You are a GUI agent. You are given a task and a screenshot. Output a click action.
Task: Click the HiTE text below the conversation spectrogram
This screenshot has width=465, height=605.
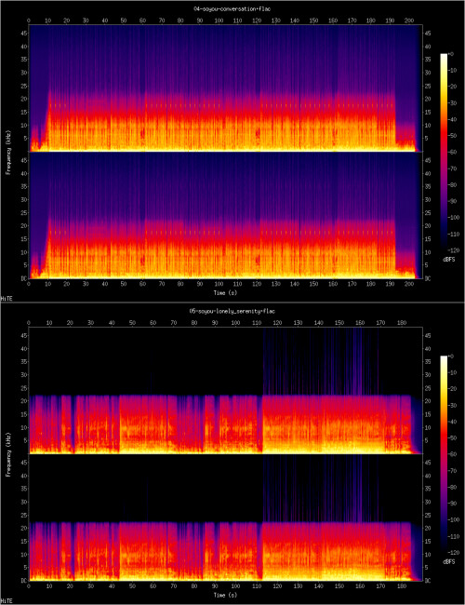point(6,299)
